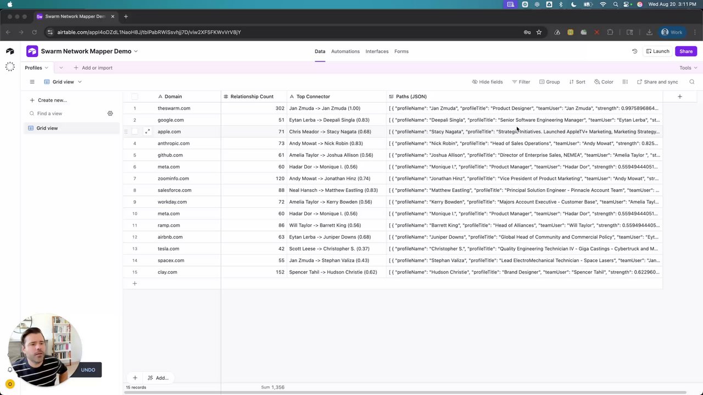Click the Add... button in bottom bar
Viewport: 703px width, 395px height.
pos(158,378)
